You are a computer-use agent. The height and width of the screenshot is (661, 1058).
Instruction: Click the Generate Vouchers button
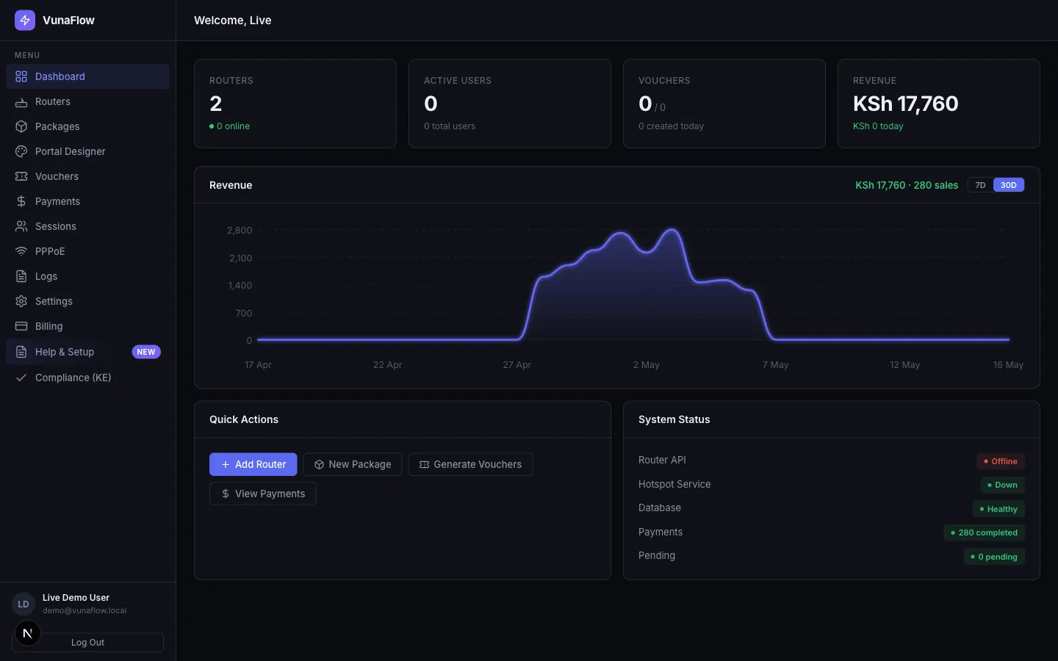coord(470,464)
